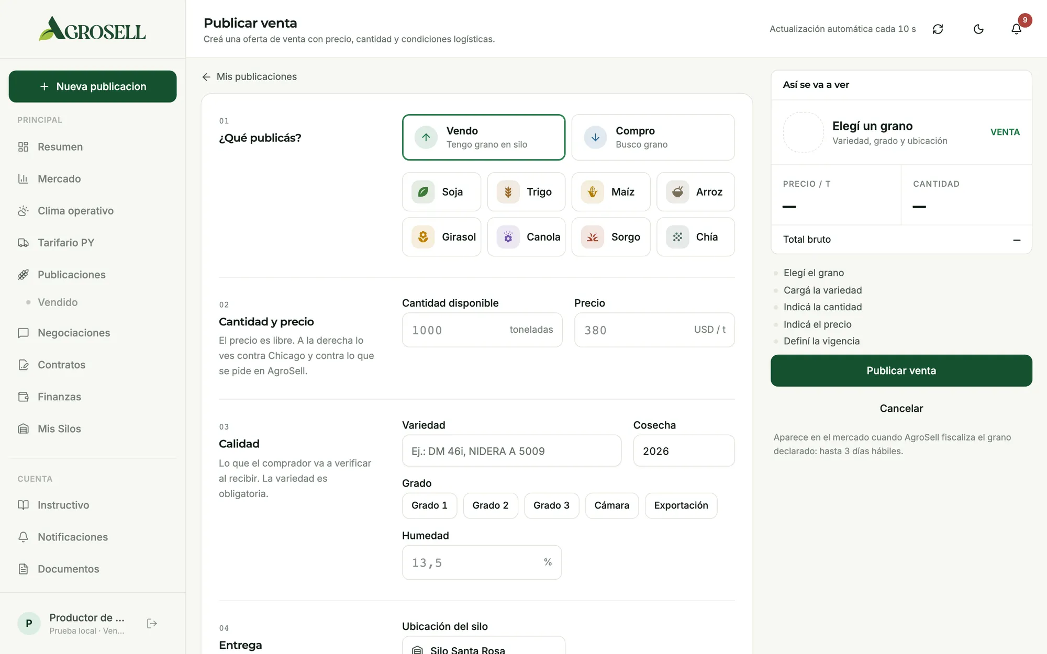The width and height of the screenshot is (1047, 654).
Task: Click 'Total bruto' row label
Action: 807,240
